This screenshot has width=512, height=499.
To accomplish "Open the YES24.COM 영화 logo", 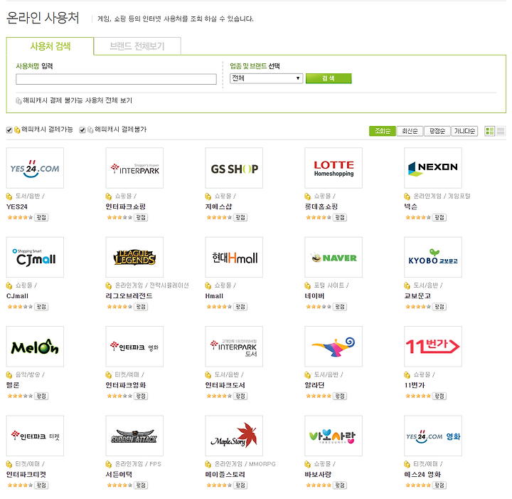I will (433, 436).
